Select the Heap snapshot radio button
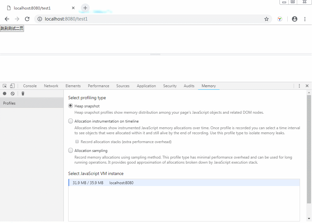The width and height of the screenshot is (312, 223). click(x=70, y=106)
